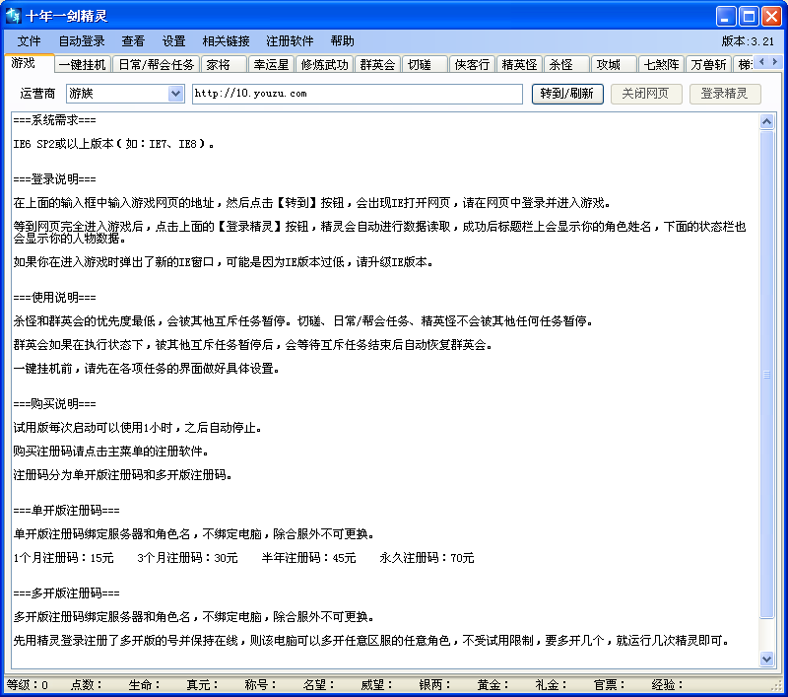The image size is (788, 697).
Task: Click the 登录精灵 button
Action: pyautogui.click(x=724, y=94)
